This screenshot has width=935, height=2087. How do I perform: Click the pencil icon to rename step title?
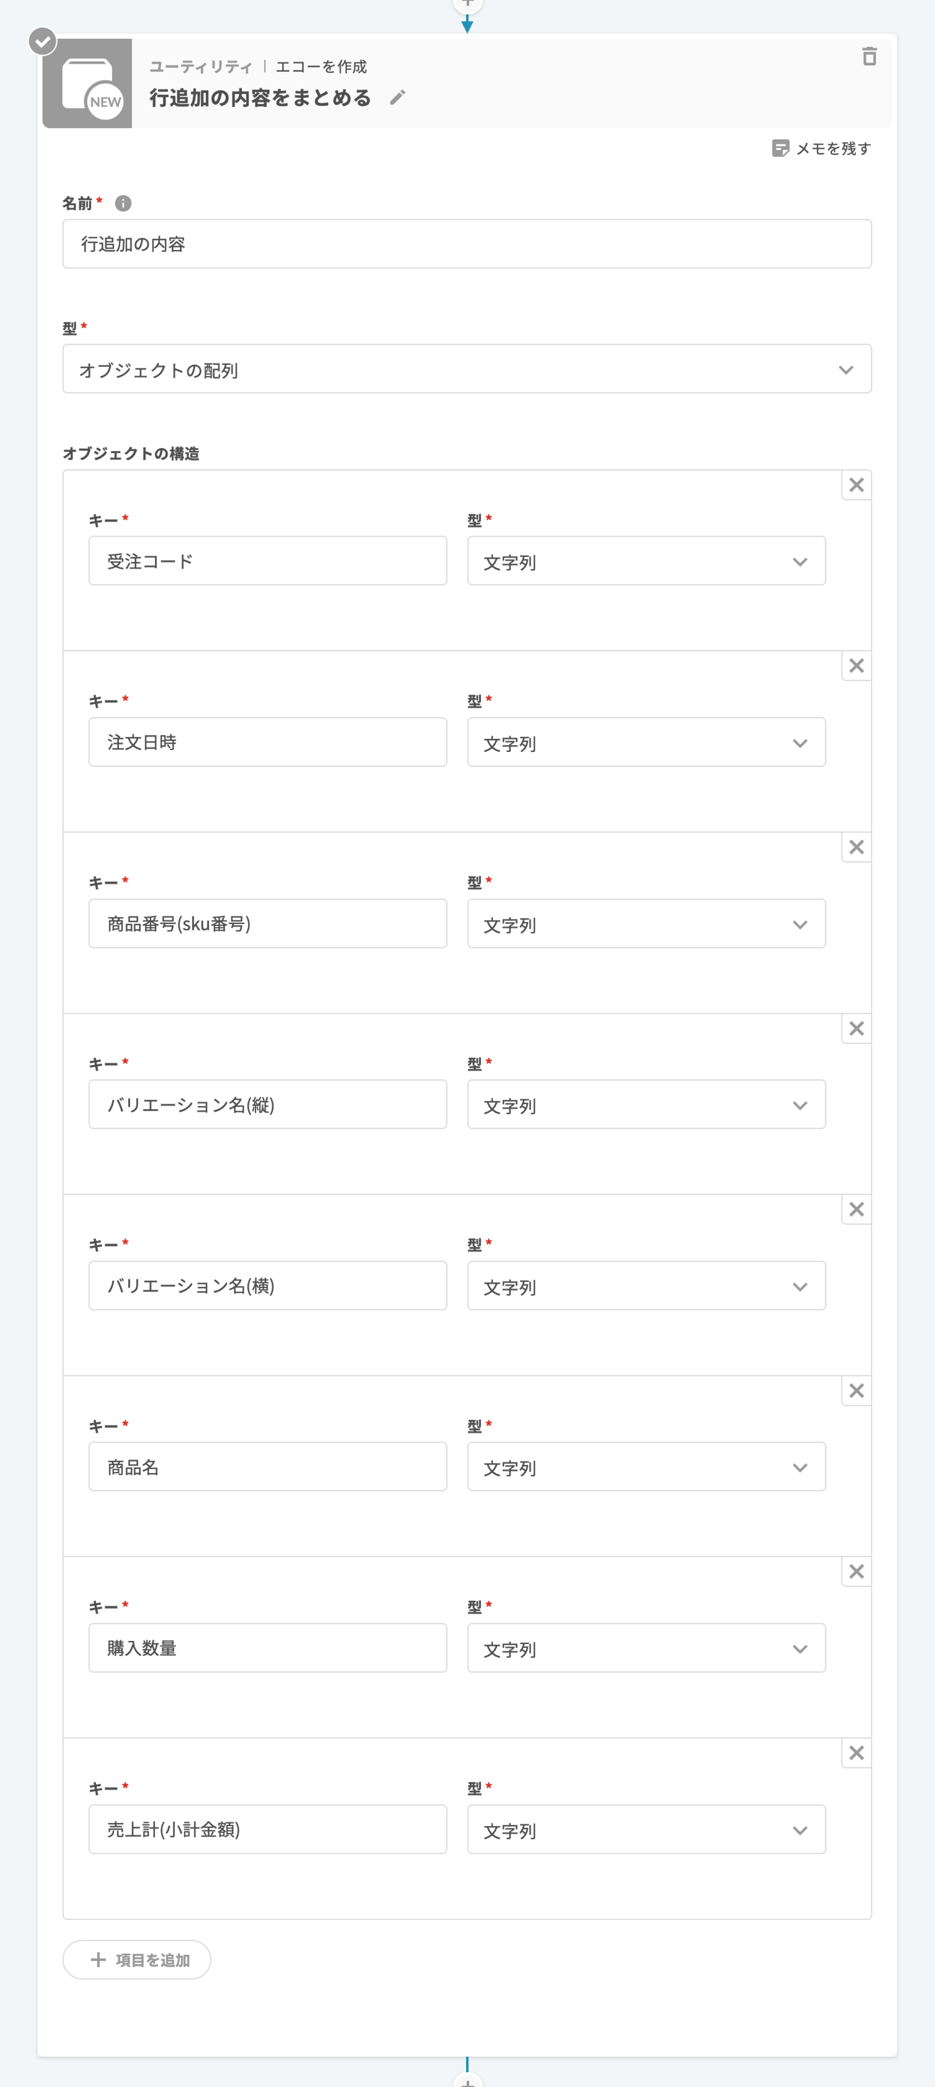[x=397, y=98]
